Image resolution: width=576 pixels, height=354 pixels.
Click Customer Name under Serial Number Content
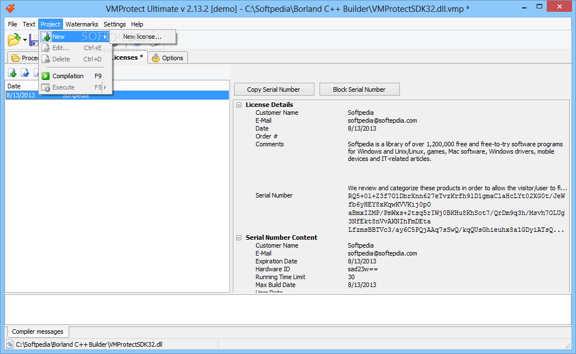277,245
